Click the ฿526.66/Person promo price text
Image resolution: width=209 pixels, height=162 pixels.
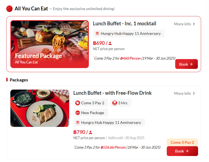[113, 147]
